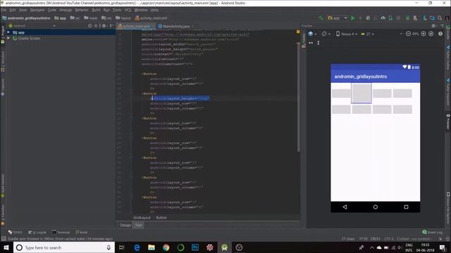This screenshot has height=253, width=451.
Task: Click the layout folder breadcrumb
Action: tap(123, 18)
